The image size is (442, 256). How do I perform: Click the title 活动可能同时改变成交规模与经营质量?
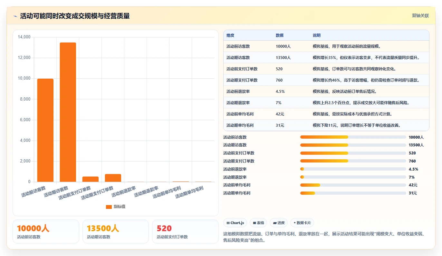pos(75,16)
